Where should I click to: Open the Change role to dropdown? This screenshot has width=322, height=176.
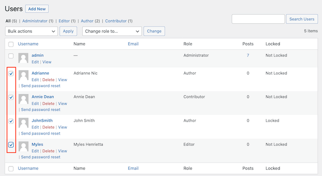pyautogui.click(x=112, y=31)
